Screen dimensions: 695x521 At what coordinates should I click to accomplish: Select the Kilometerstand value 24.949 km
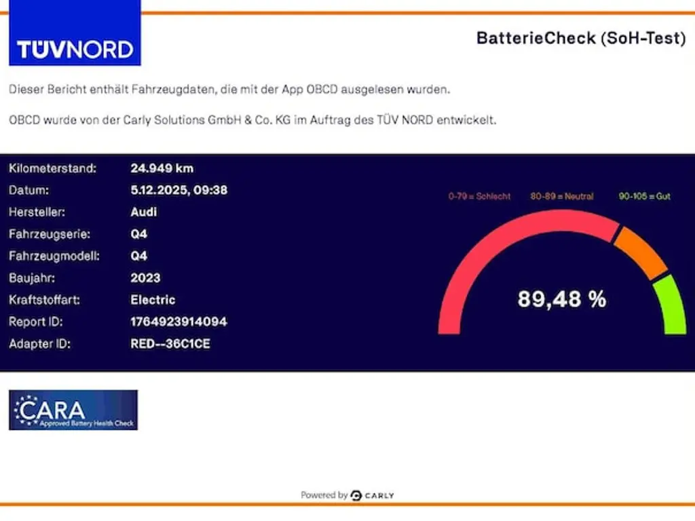click(x=162, y=168)
